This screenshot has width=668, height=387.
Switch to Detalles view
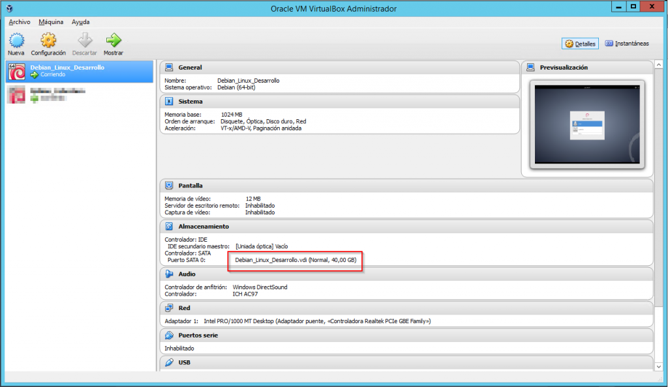pos(580,44)
